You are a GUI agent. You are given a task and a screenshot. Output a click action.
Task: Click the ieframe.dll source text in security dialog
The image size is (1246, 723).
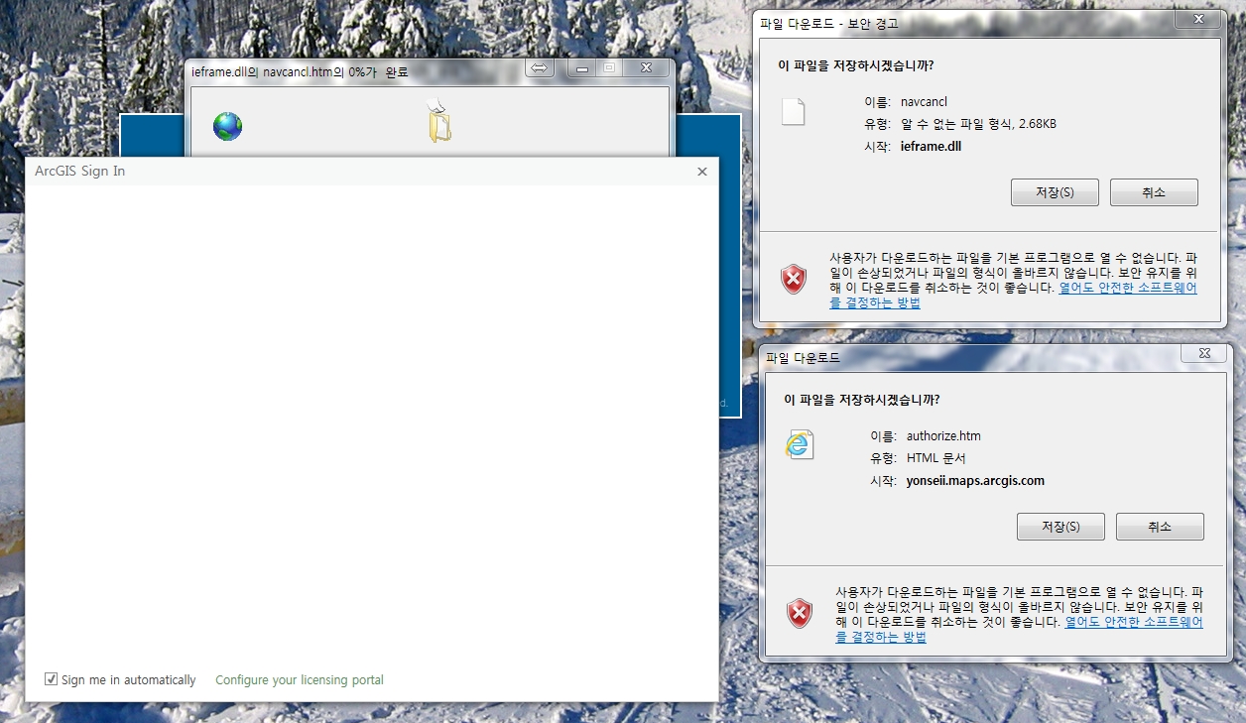[932, 147]
